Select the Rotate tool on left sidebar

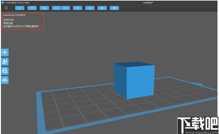coord(5,62)
